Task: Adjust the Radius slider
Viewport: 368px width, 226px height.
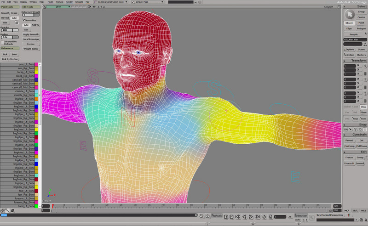Action: coord(10,37)
